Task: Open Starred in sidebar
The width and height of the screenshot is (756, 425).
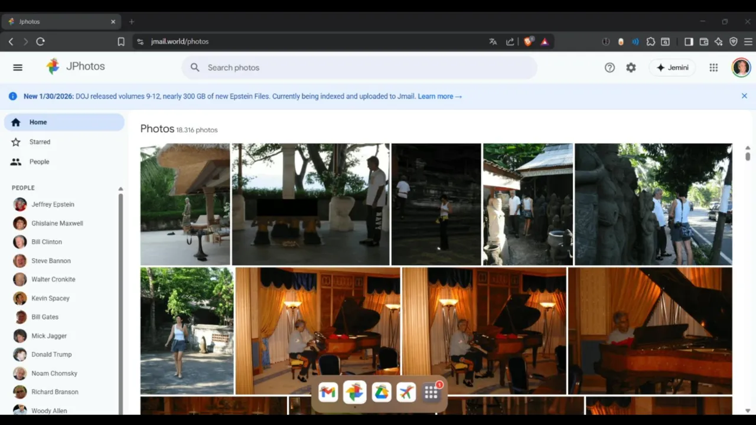Action: pyautogui.click(x=64, y=142)
